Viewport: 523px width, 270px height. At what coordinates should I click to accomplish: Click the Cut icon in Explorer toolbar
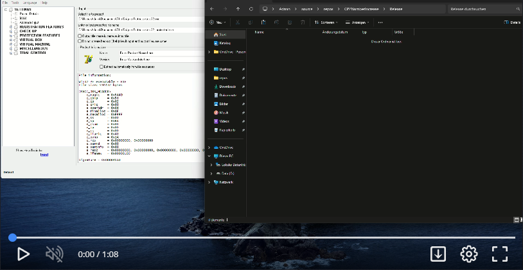(238, 22)
